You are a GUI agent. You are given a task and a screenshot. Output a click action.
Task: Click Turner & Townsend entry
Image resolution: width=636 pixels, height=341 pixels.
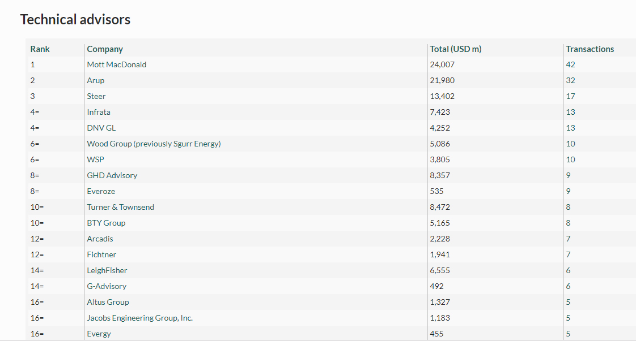[121, 207]
